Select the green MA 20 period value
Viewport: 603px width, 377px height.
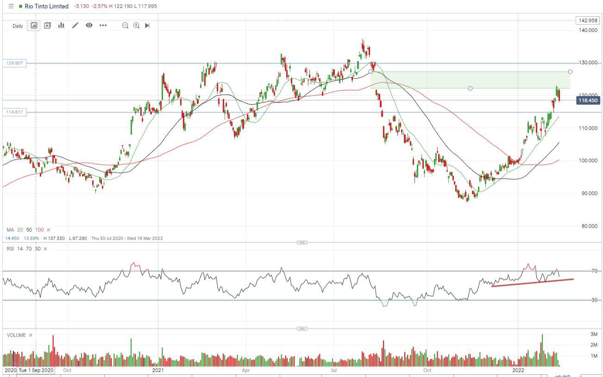pos(19,230)
